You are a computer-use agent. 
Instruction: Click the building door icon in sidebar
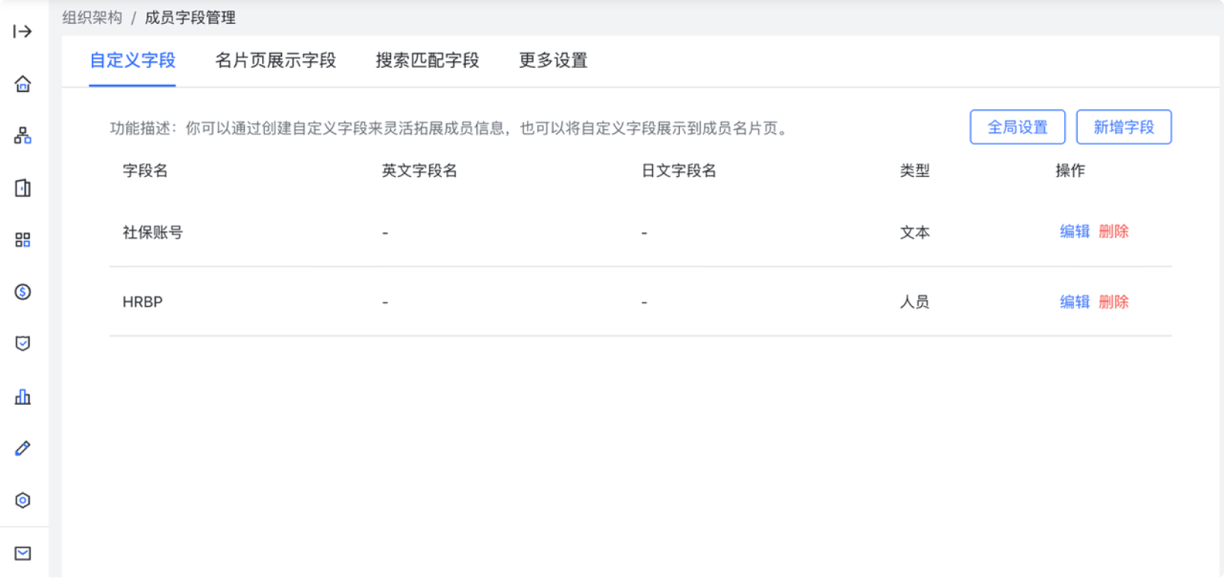(22, 187)
